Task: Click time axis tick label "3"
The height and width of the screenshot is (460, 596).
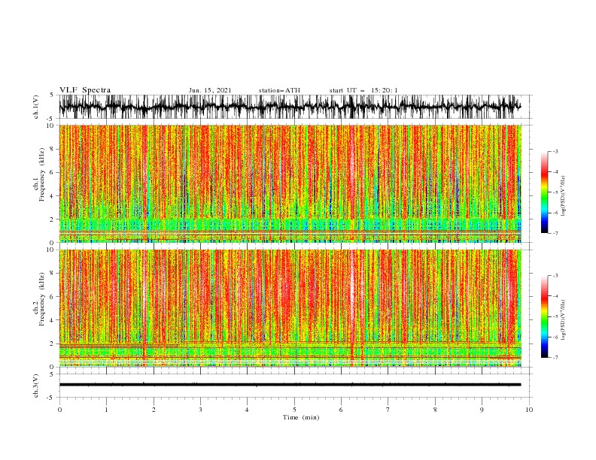Action: point(200,410)
